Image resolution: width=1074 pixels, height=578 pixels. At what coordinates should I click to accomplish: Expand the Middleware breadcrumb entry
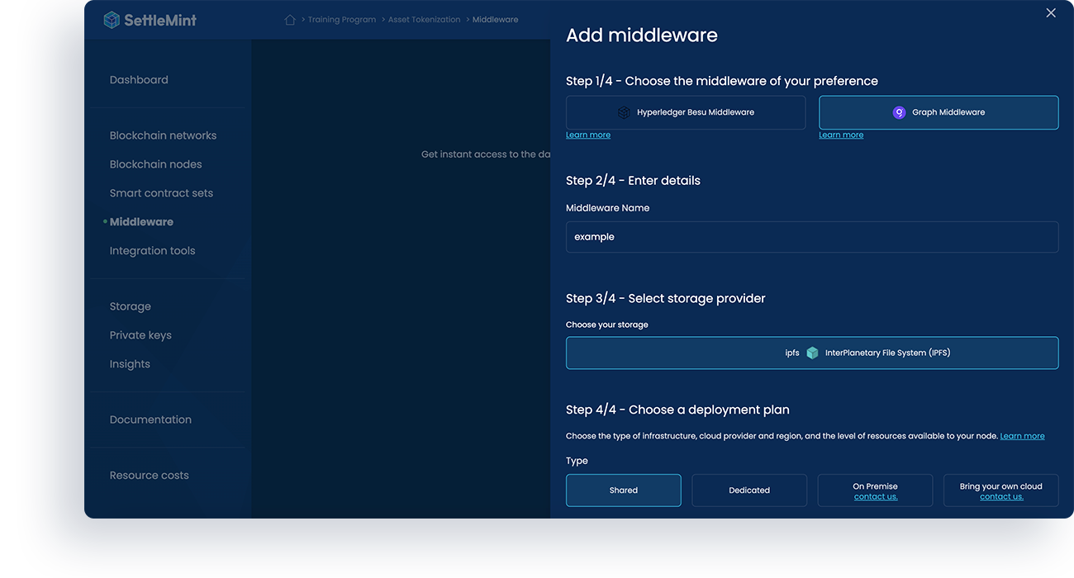(x=494, y=19)
